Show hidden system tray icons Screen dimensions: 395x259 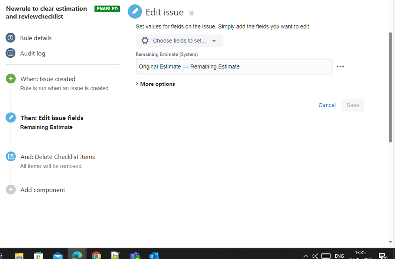305,256
